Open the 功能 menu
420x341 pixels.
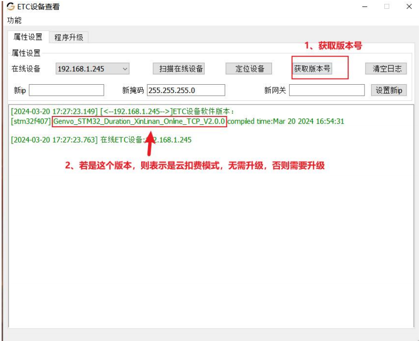pyautogui.click(x=14, y=20)
